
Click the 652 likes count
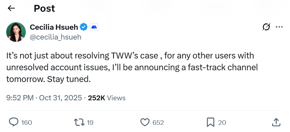click(158, 123)
